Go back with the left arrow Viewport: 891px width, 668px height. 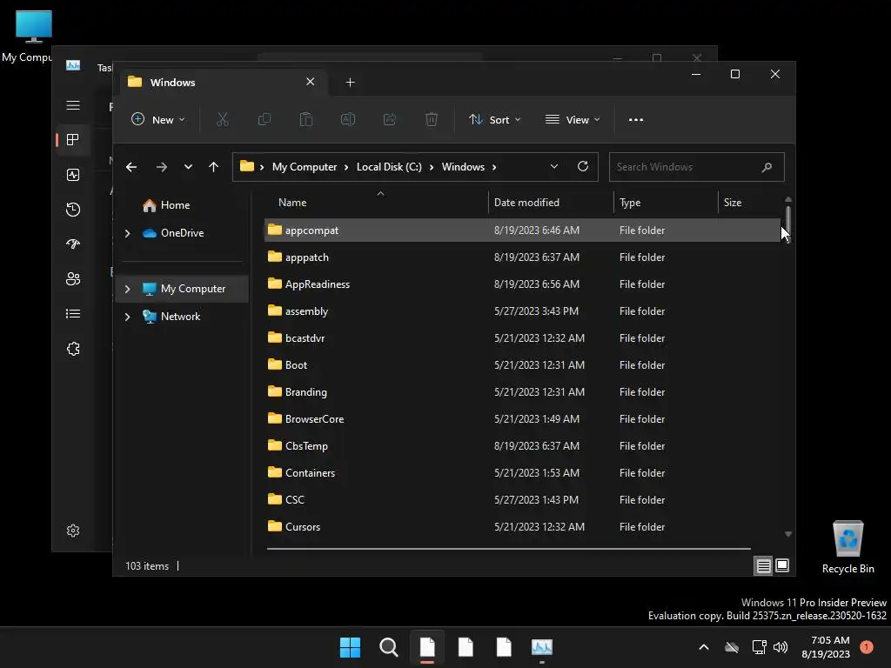point(131,167)
